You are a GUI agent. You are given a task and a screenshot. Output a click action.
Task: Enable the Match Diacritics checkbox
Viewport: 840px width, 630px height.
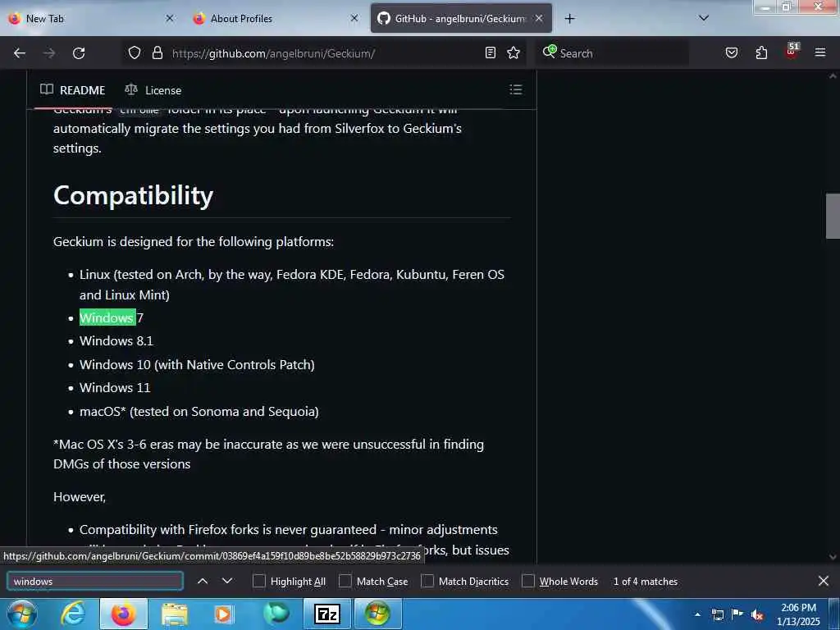coord(427,582)
